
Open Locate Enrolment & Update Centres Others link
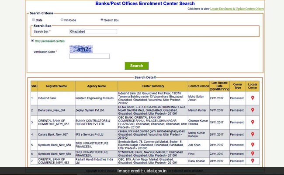tap(237, 9)
